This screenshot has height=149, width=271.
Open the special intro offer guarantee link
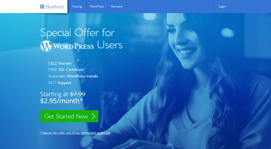[x=75, y=133]
